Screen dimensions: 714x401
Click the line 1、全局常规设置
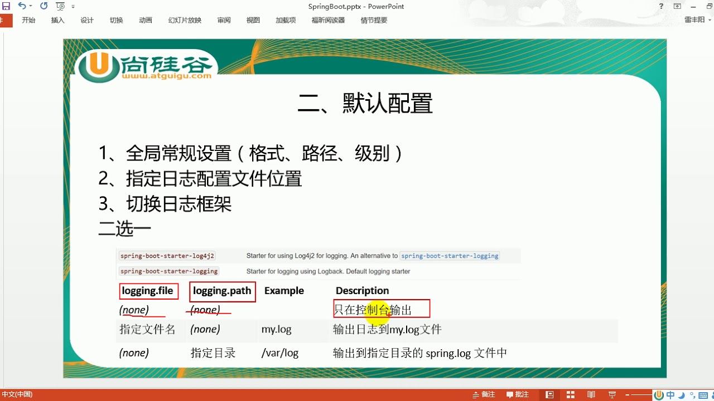250,153
